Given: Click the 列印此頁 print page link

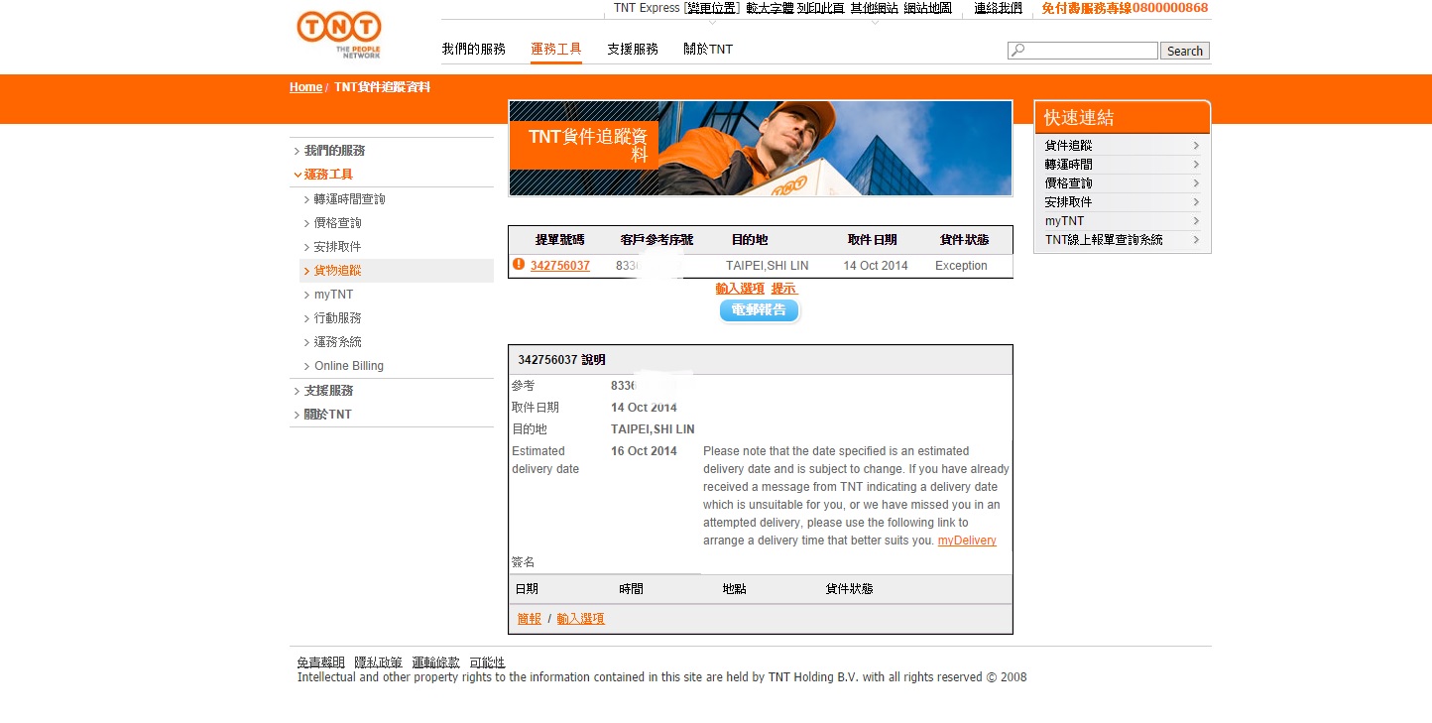Looking at the screenshot, I should point(821,8).
